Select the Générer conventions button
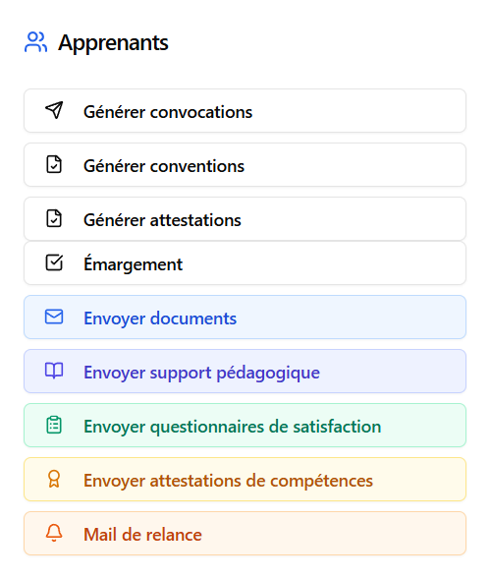 point(245,165)
